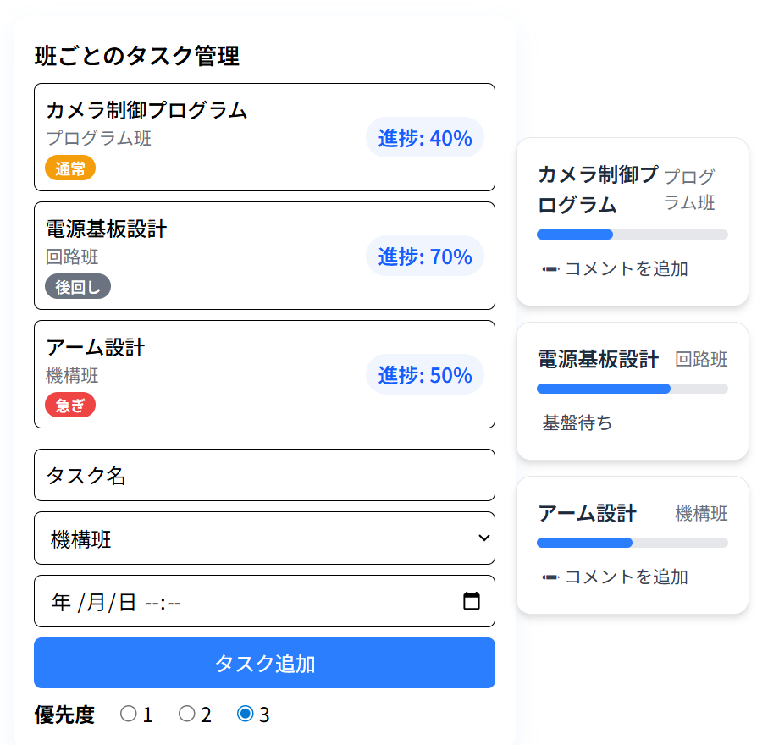Click the 進捗: 40% progress pill

pos(424,138)
